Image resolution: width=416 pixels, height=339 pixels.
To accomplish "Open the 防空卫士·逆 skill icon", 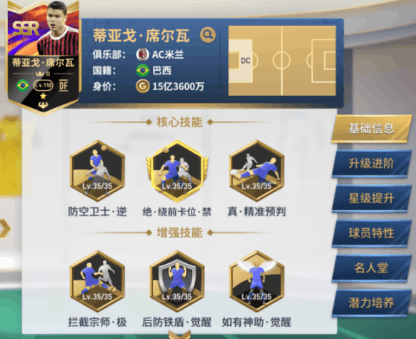I will pyautogui.click(x=97, y=171).
